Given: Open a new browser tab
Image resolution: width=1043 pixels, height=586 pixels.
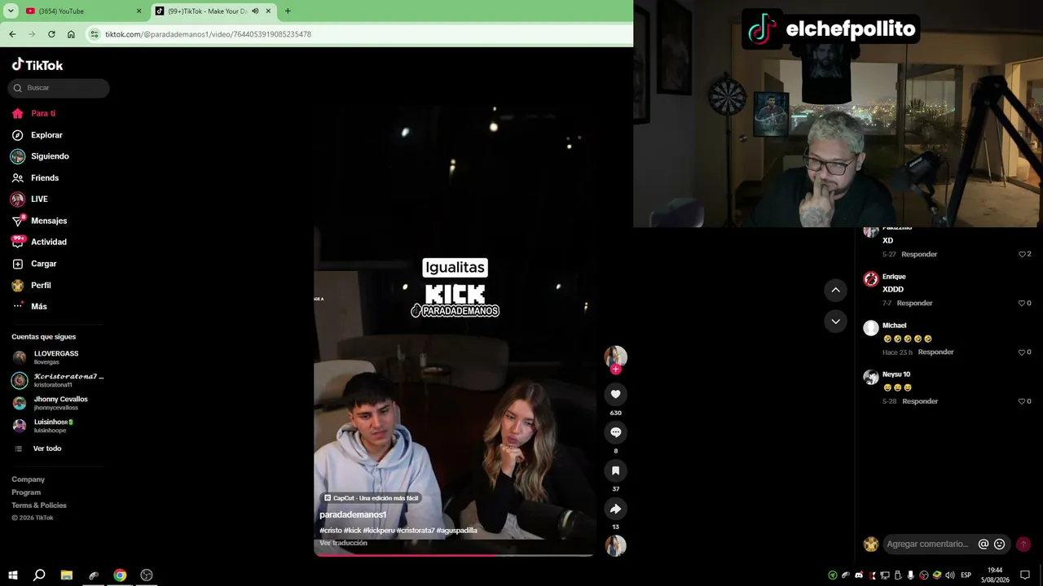Looking at the screenshot, I should pos(288,11).
